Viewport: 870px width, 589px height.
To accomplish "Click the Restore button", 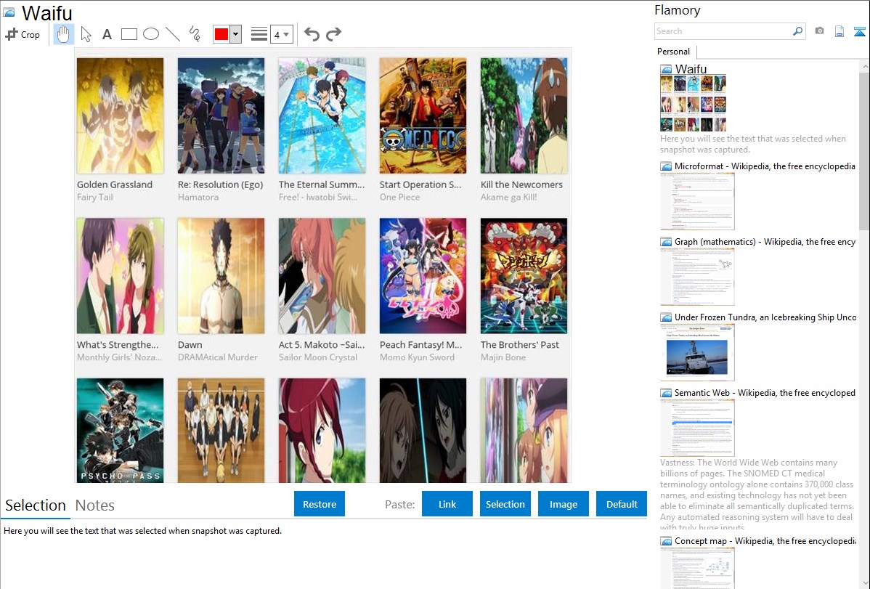I will pyautogui.click(x=320, y=504).
